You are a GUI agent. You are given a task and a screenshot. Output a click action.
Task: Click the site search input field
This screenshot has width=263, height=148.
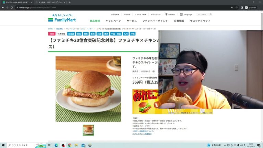pos(203,14)
